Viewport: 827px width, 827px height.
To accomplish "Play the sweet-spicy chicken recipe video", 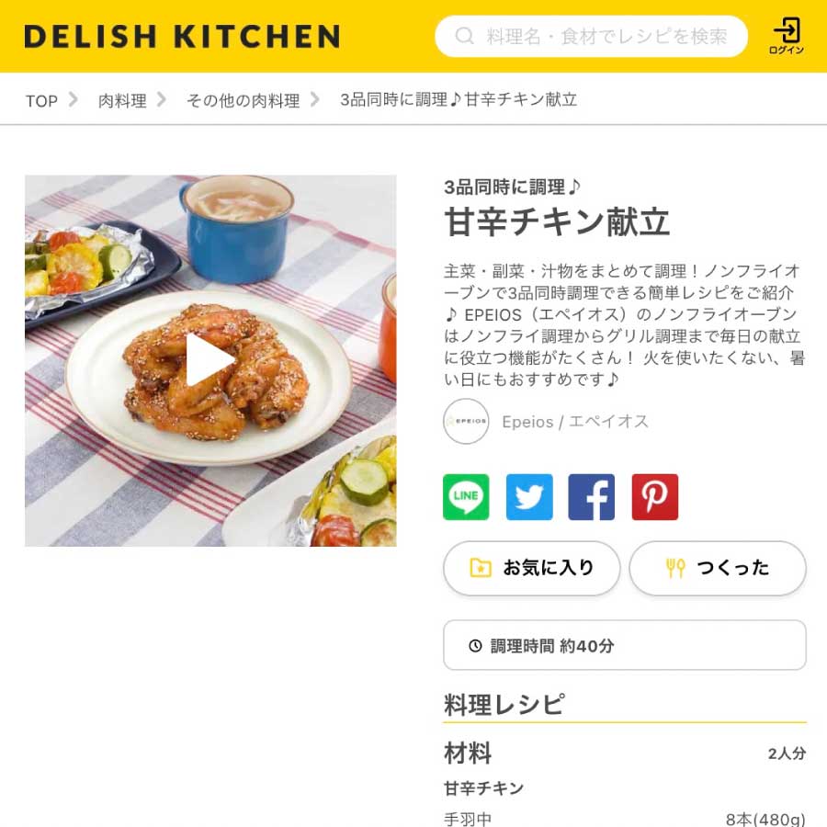I will click(x=210, y=360).
